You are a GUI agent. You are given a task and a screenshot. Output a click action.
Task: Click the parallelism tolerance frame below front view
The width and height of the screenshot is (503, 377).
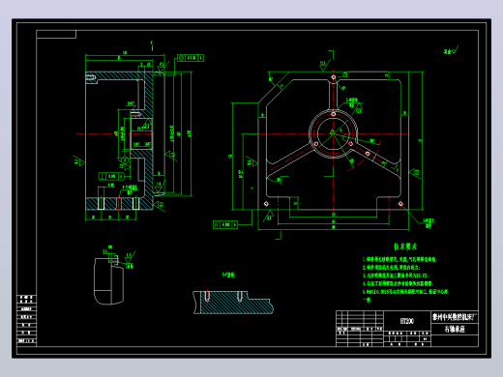tap(225, 224)
